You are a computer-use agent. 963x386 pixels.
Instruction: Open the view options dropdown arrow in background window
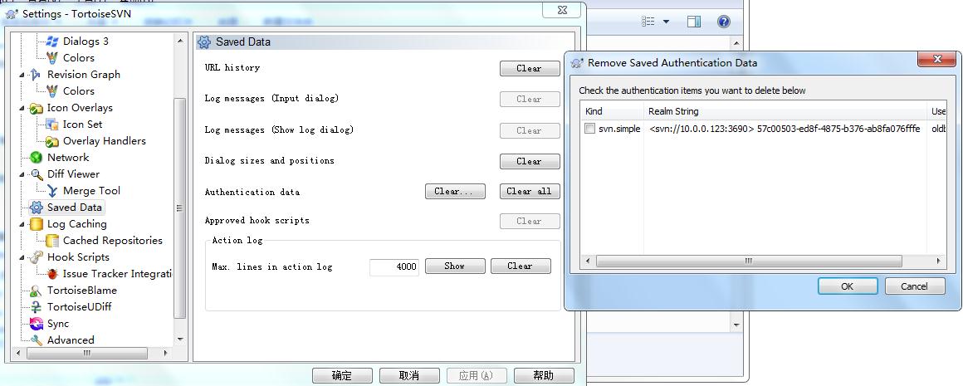667,22
